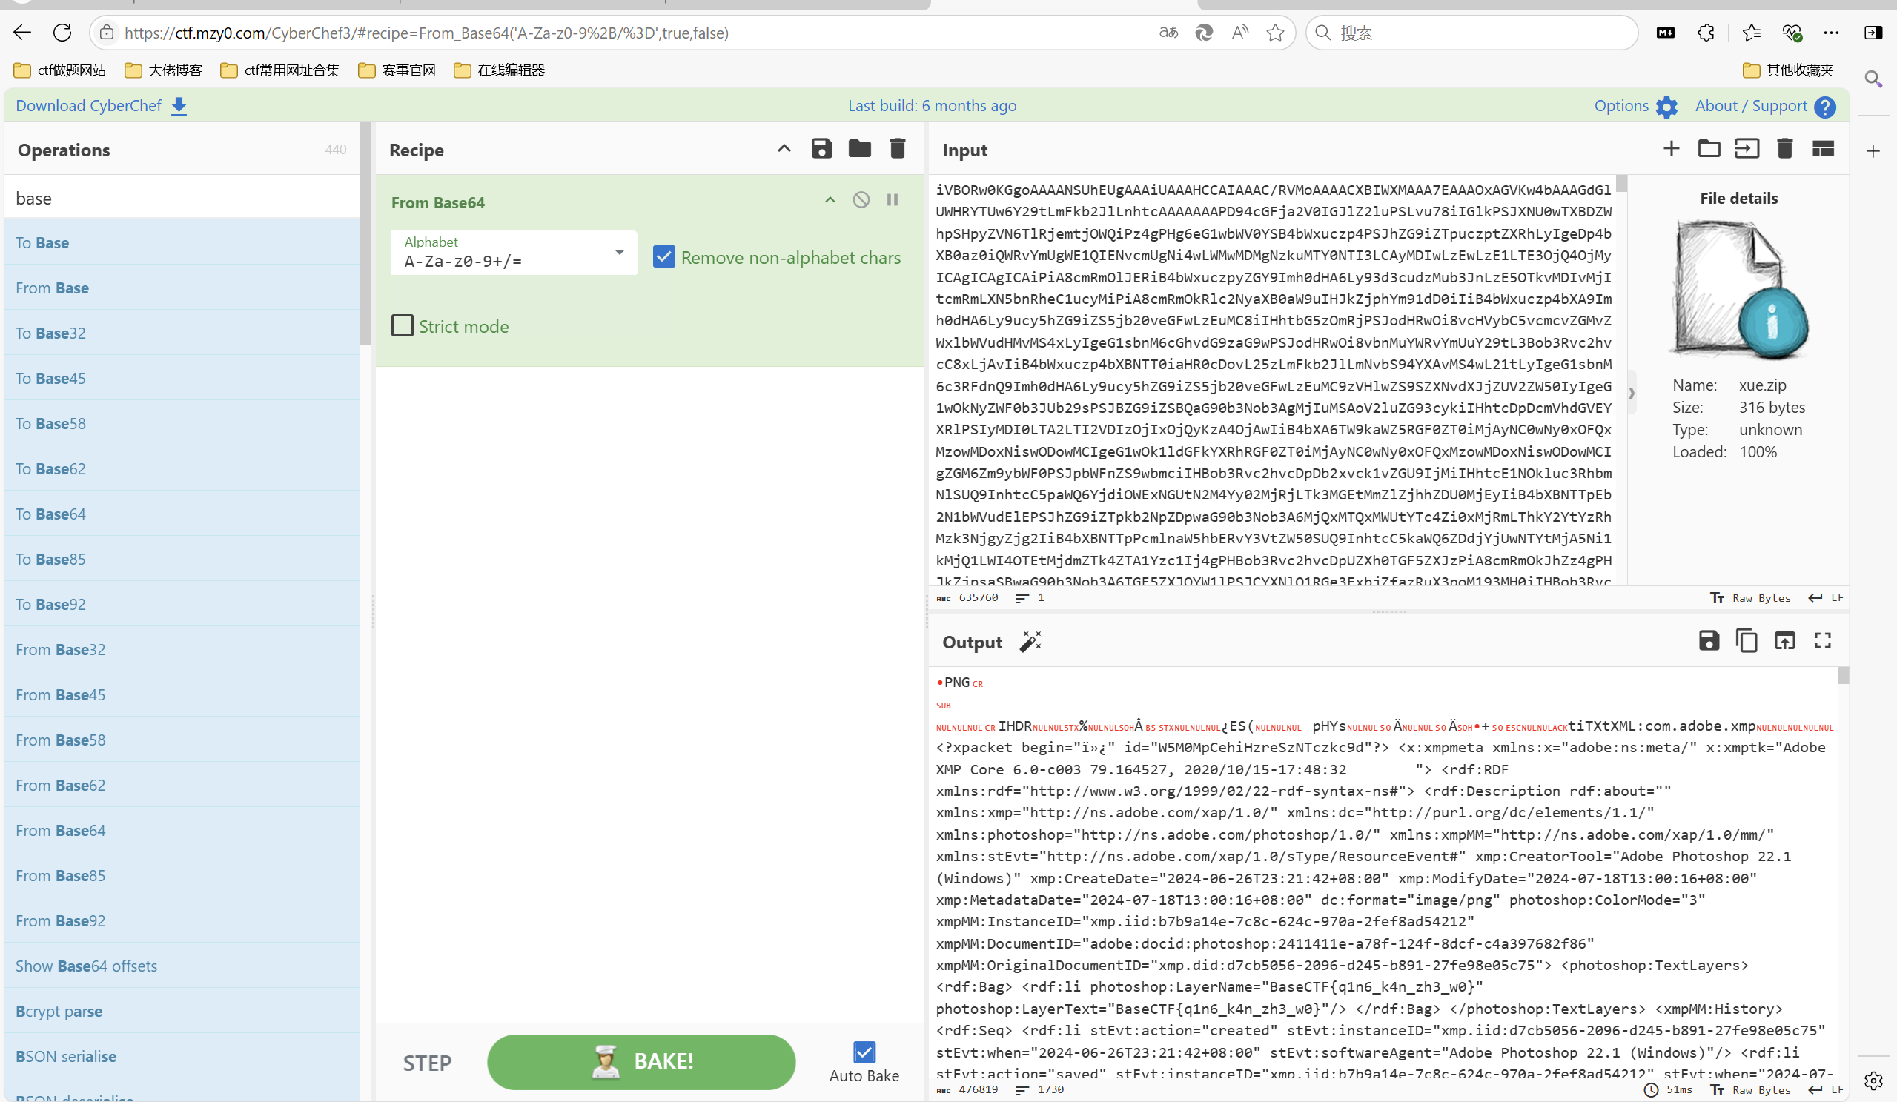Save output to file
The image size is (1897, 1102).
(1709, 640)
